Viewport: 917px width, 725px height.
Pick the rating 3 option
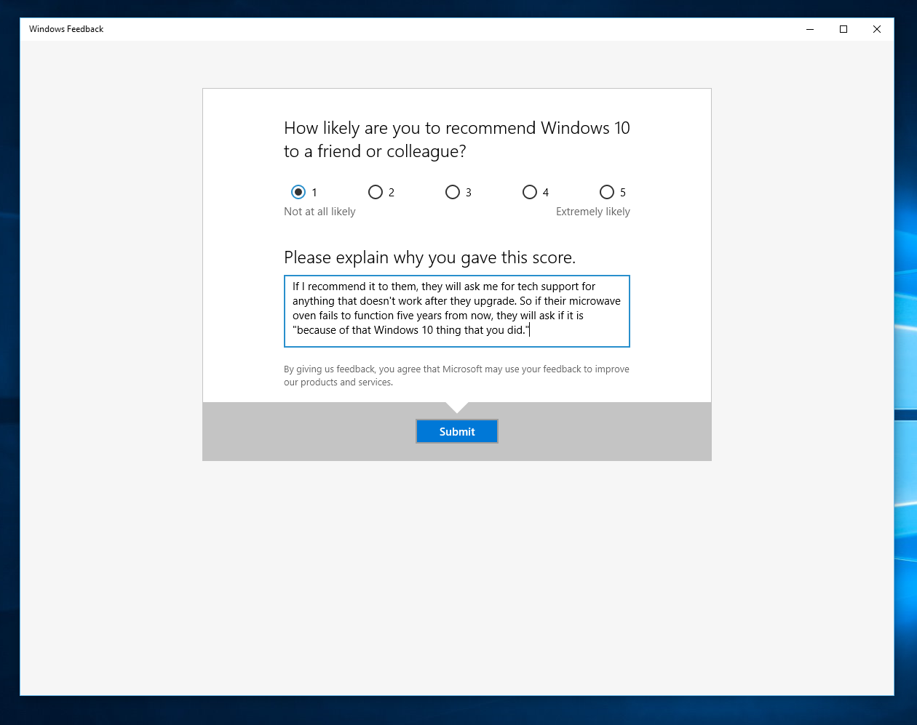coord(453,192)
